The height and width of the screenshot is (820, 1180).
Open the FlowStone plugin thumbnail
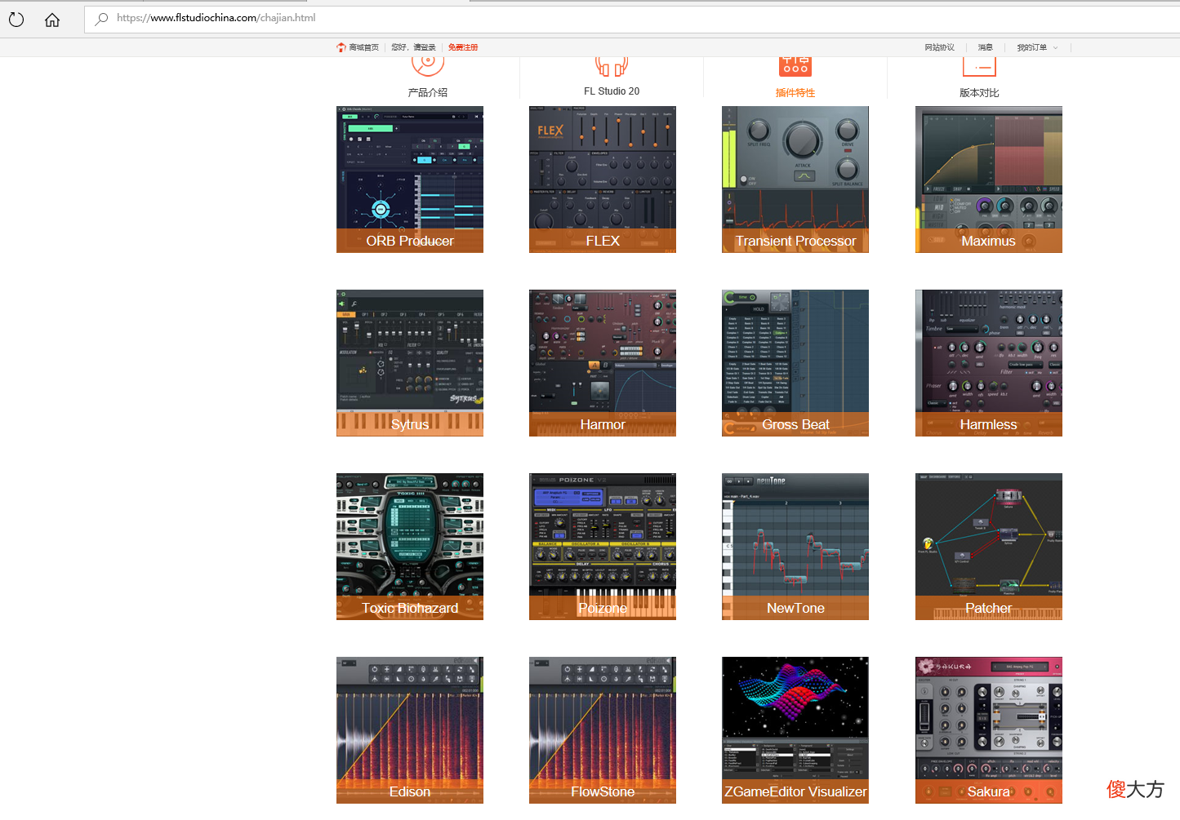pyautogui.click(x=603, y=730)
